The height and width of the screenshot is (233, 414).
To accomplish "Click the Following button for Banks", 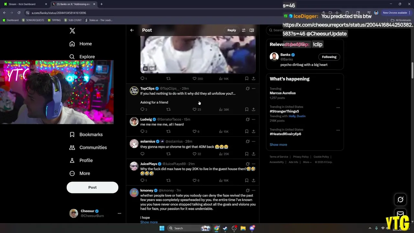I will [329, 57].
